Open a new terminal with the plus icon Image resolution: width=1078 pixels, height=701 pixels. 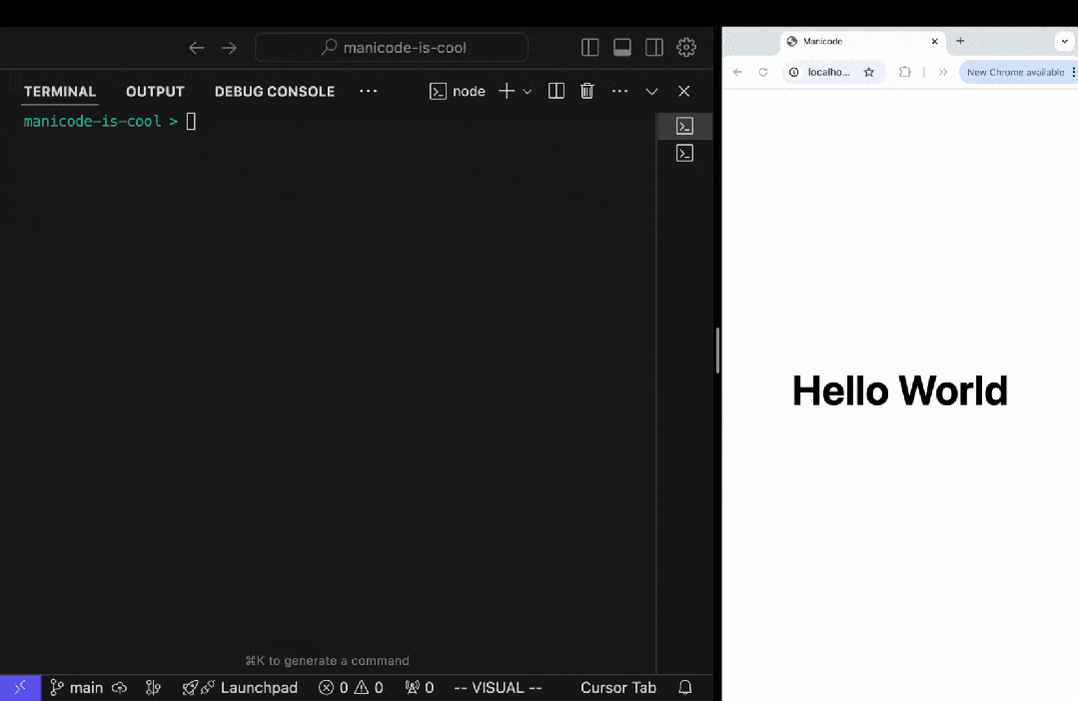click(507, 91)
